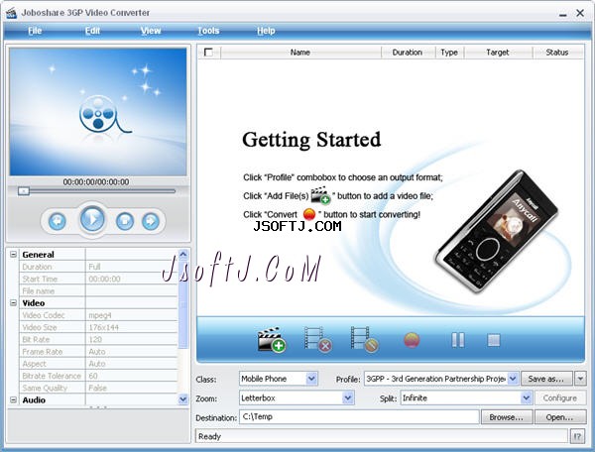Click the Add File(s) clapperboard icon
The height and width of the screenshot is (452, 595).
271,339
